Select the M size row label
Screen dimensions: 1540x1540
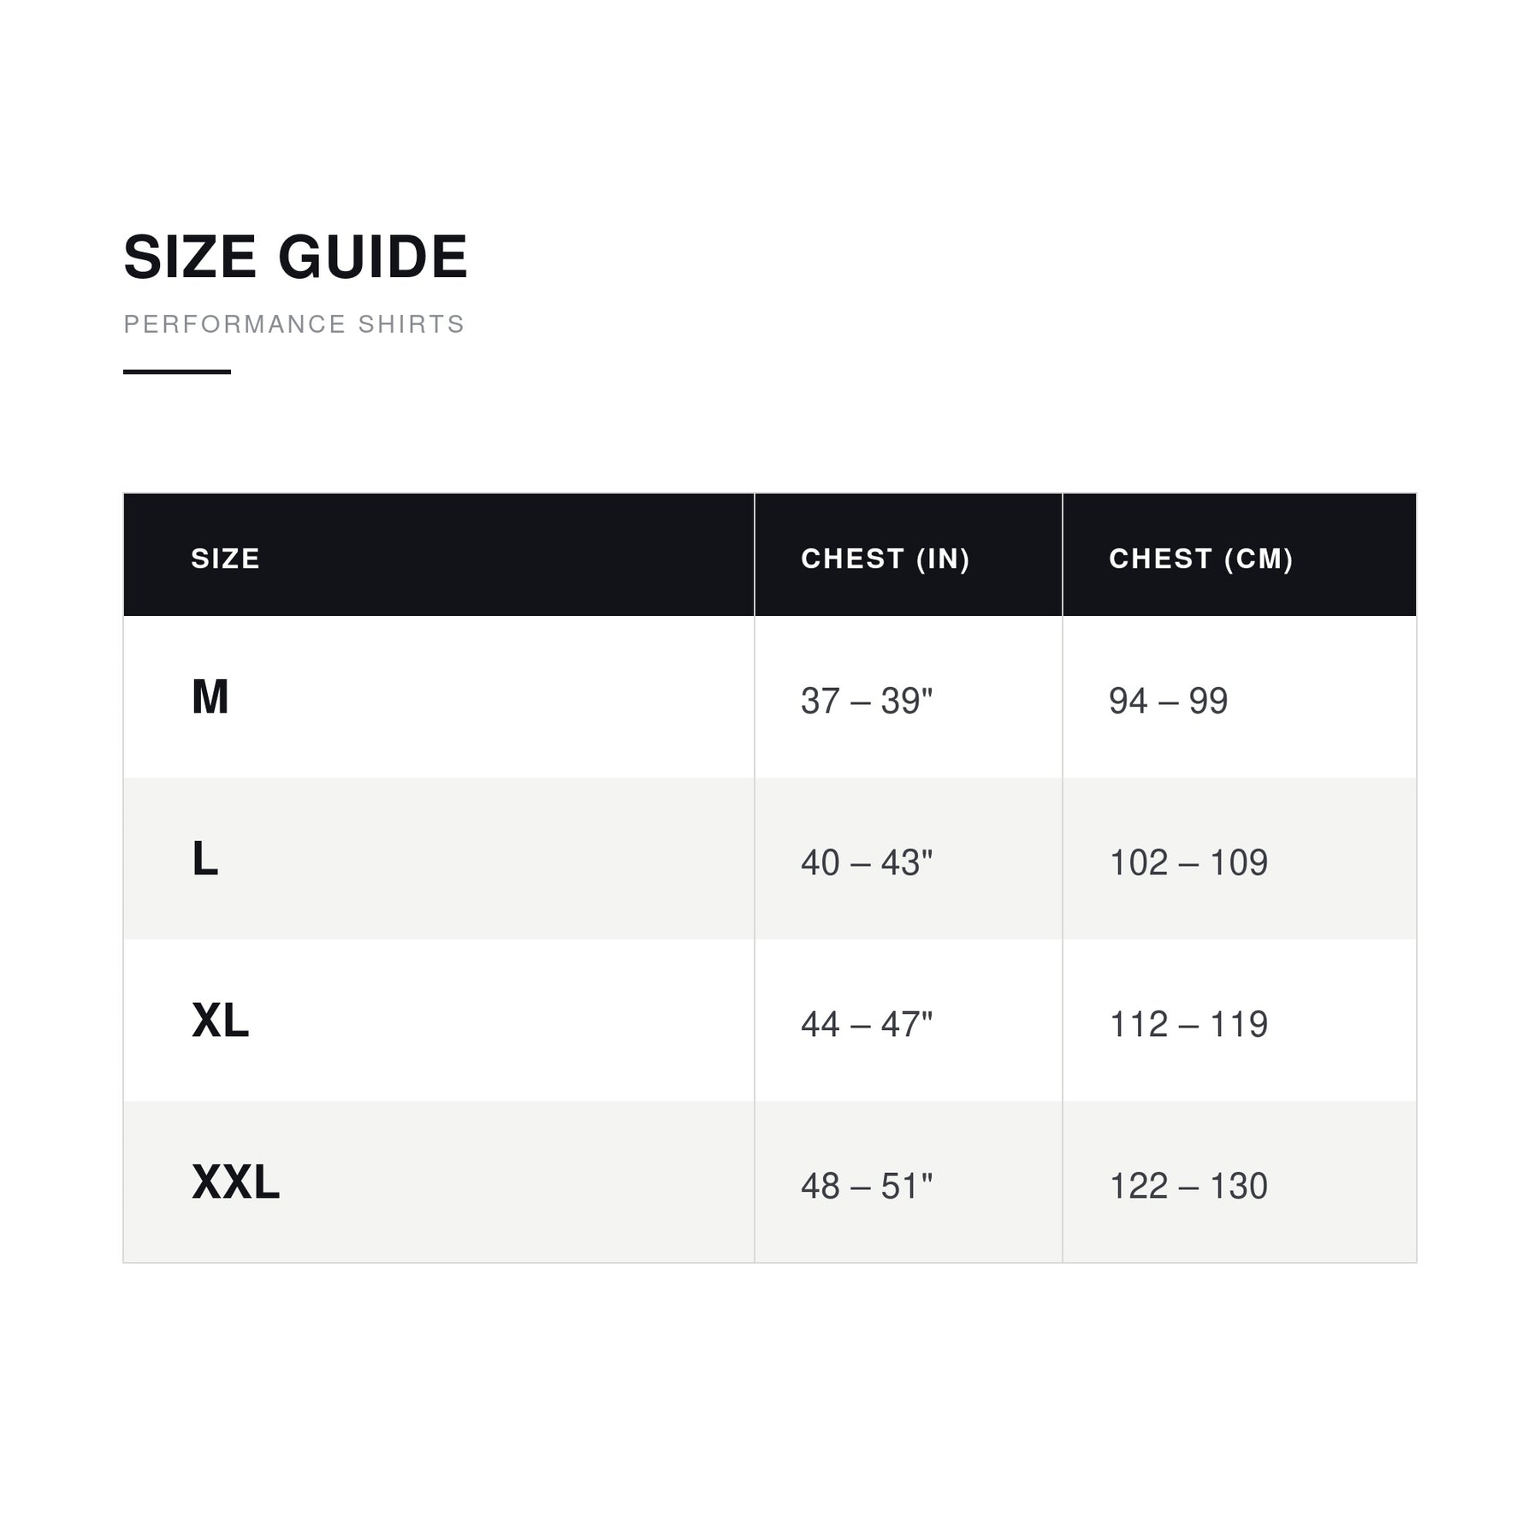pyautogui.click(x=210, y=697)
